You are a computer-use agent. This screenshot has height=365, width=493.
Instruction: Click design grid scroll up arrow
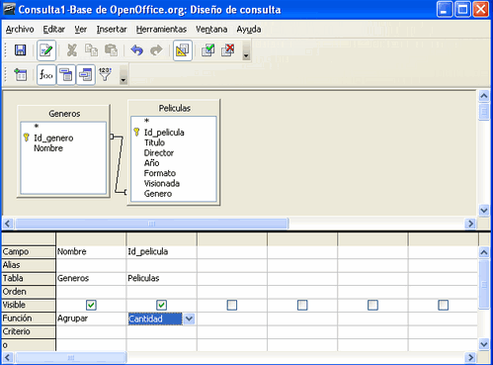(484, 252)
